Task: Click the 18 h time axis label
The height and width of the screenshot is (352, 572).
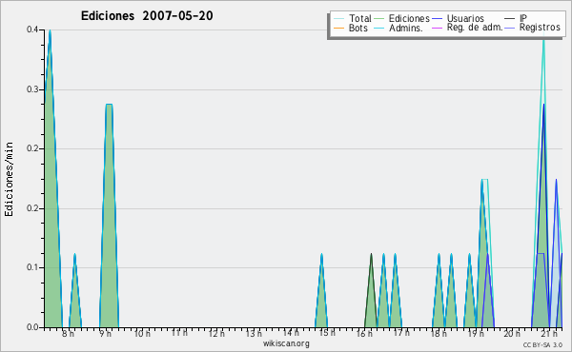Action: (x=439, y=333)
